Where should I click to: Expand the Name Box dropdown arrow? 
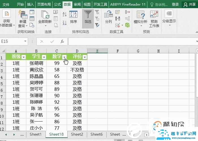click(25, 41)
